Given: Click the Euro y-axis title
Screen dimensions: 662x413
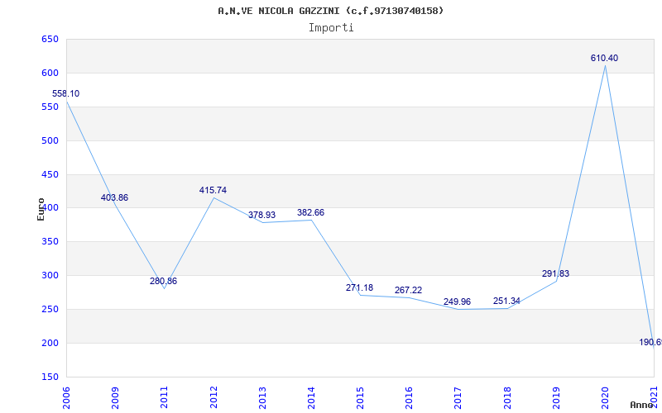Looking at the screenshot, I should (41, 209).
